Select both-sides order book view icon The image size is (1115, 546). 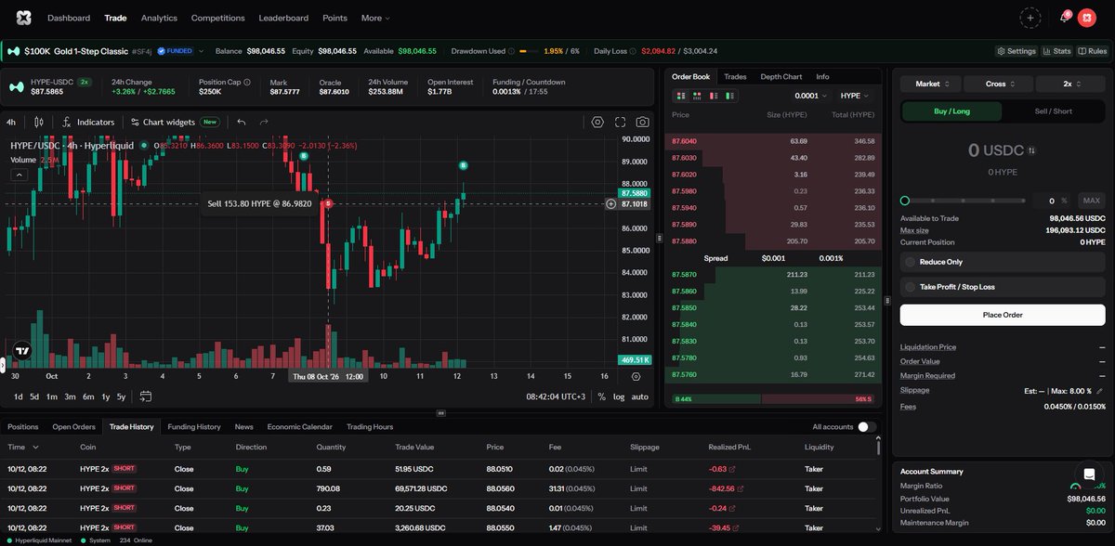tap(679, 96)
